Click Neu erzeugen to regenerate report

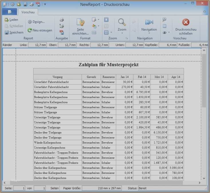coord(40,30)
